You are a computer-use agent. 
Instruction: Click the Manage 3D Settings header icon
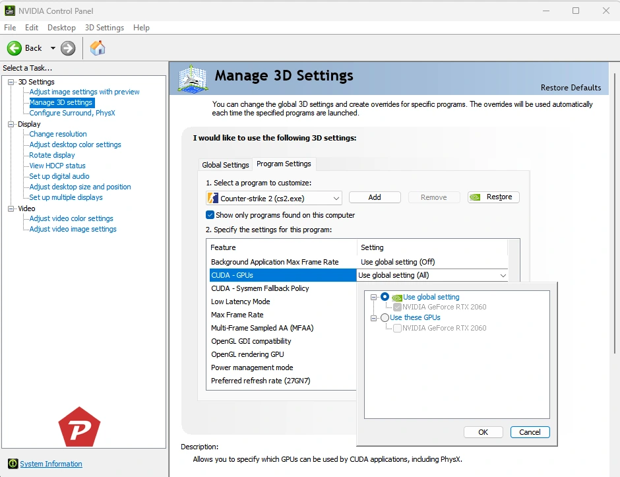(x=193, y=79)
